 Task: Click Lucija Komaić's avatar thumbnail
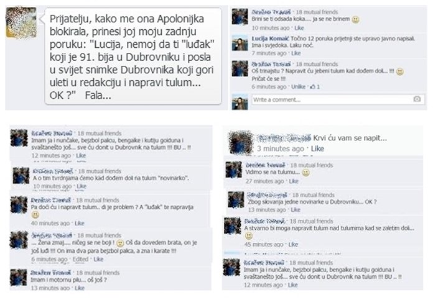[240, 42]
